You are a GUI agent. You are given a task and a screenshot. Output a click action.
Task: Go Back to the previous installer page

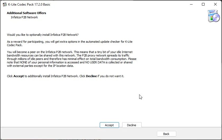[x=166, y=134]
